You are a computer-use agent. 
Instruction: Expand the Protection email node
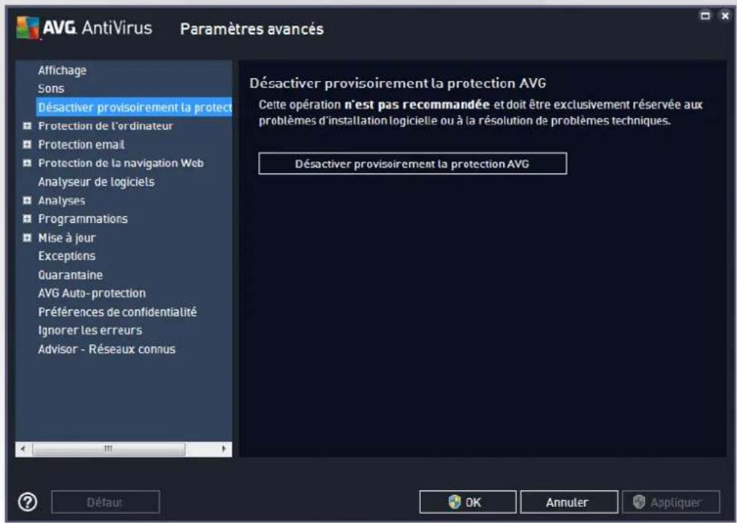[x=27, y=144]
